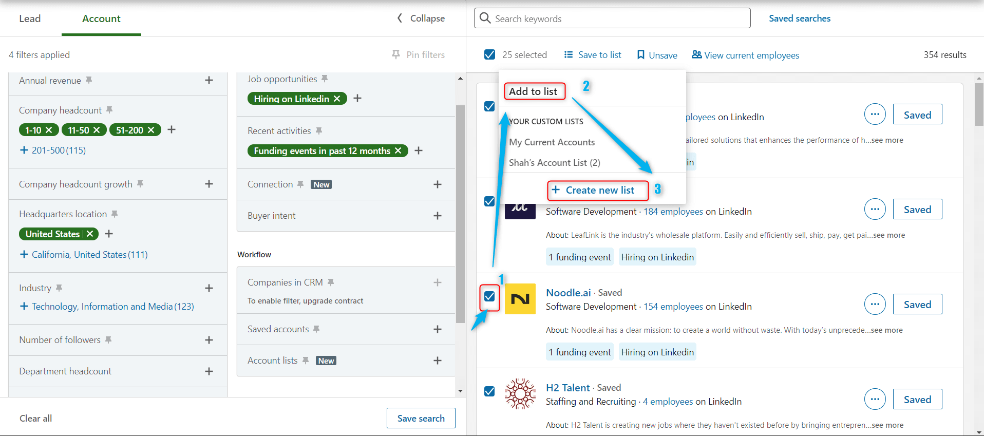Click the search magnifier icon
The height and width of the screenshot is (436, 984).
[x=485, y=18]
